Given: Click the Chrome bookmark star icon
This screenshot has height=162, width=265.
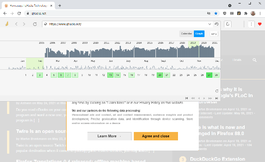Looking at the screenshot, I should (x=216, y=13).
